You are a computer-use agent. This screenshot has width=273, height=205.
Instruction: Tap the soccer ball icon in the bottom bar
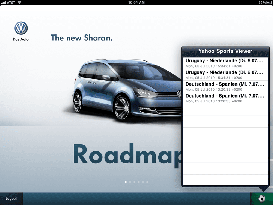[262, 198]
